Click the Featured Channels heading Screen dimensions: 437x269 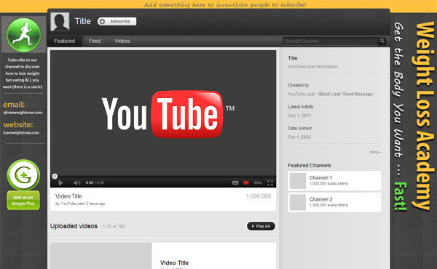tap(310, 166)
